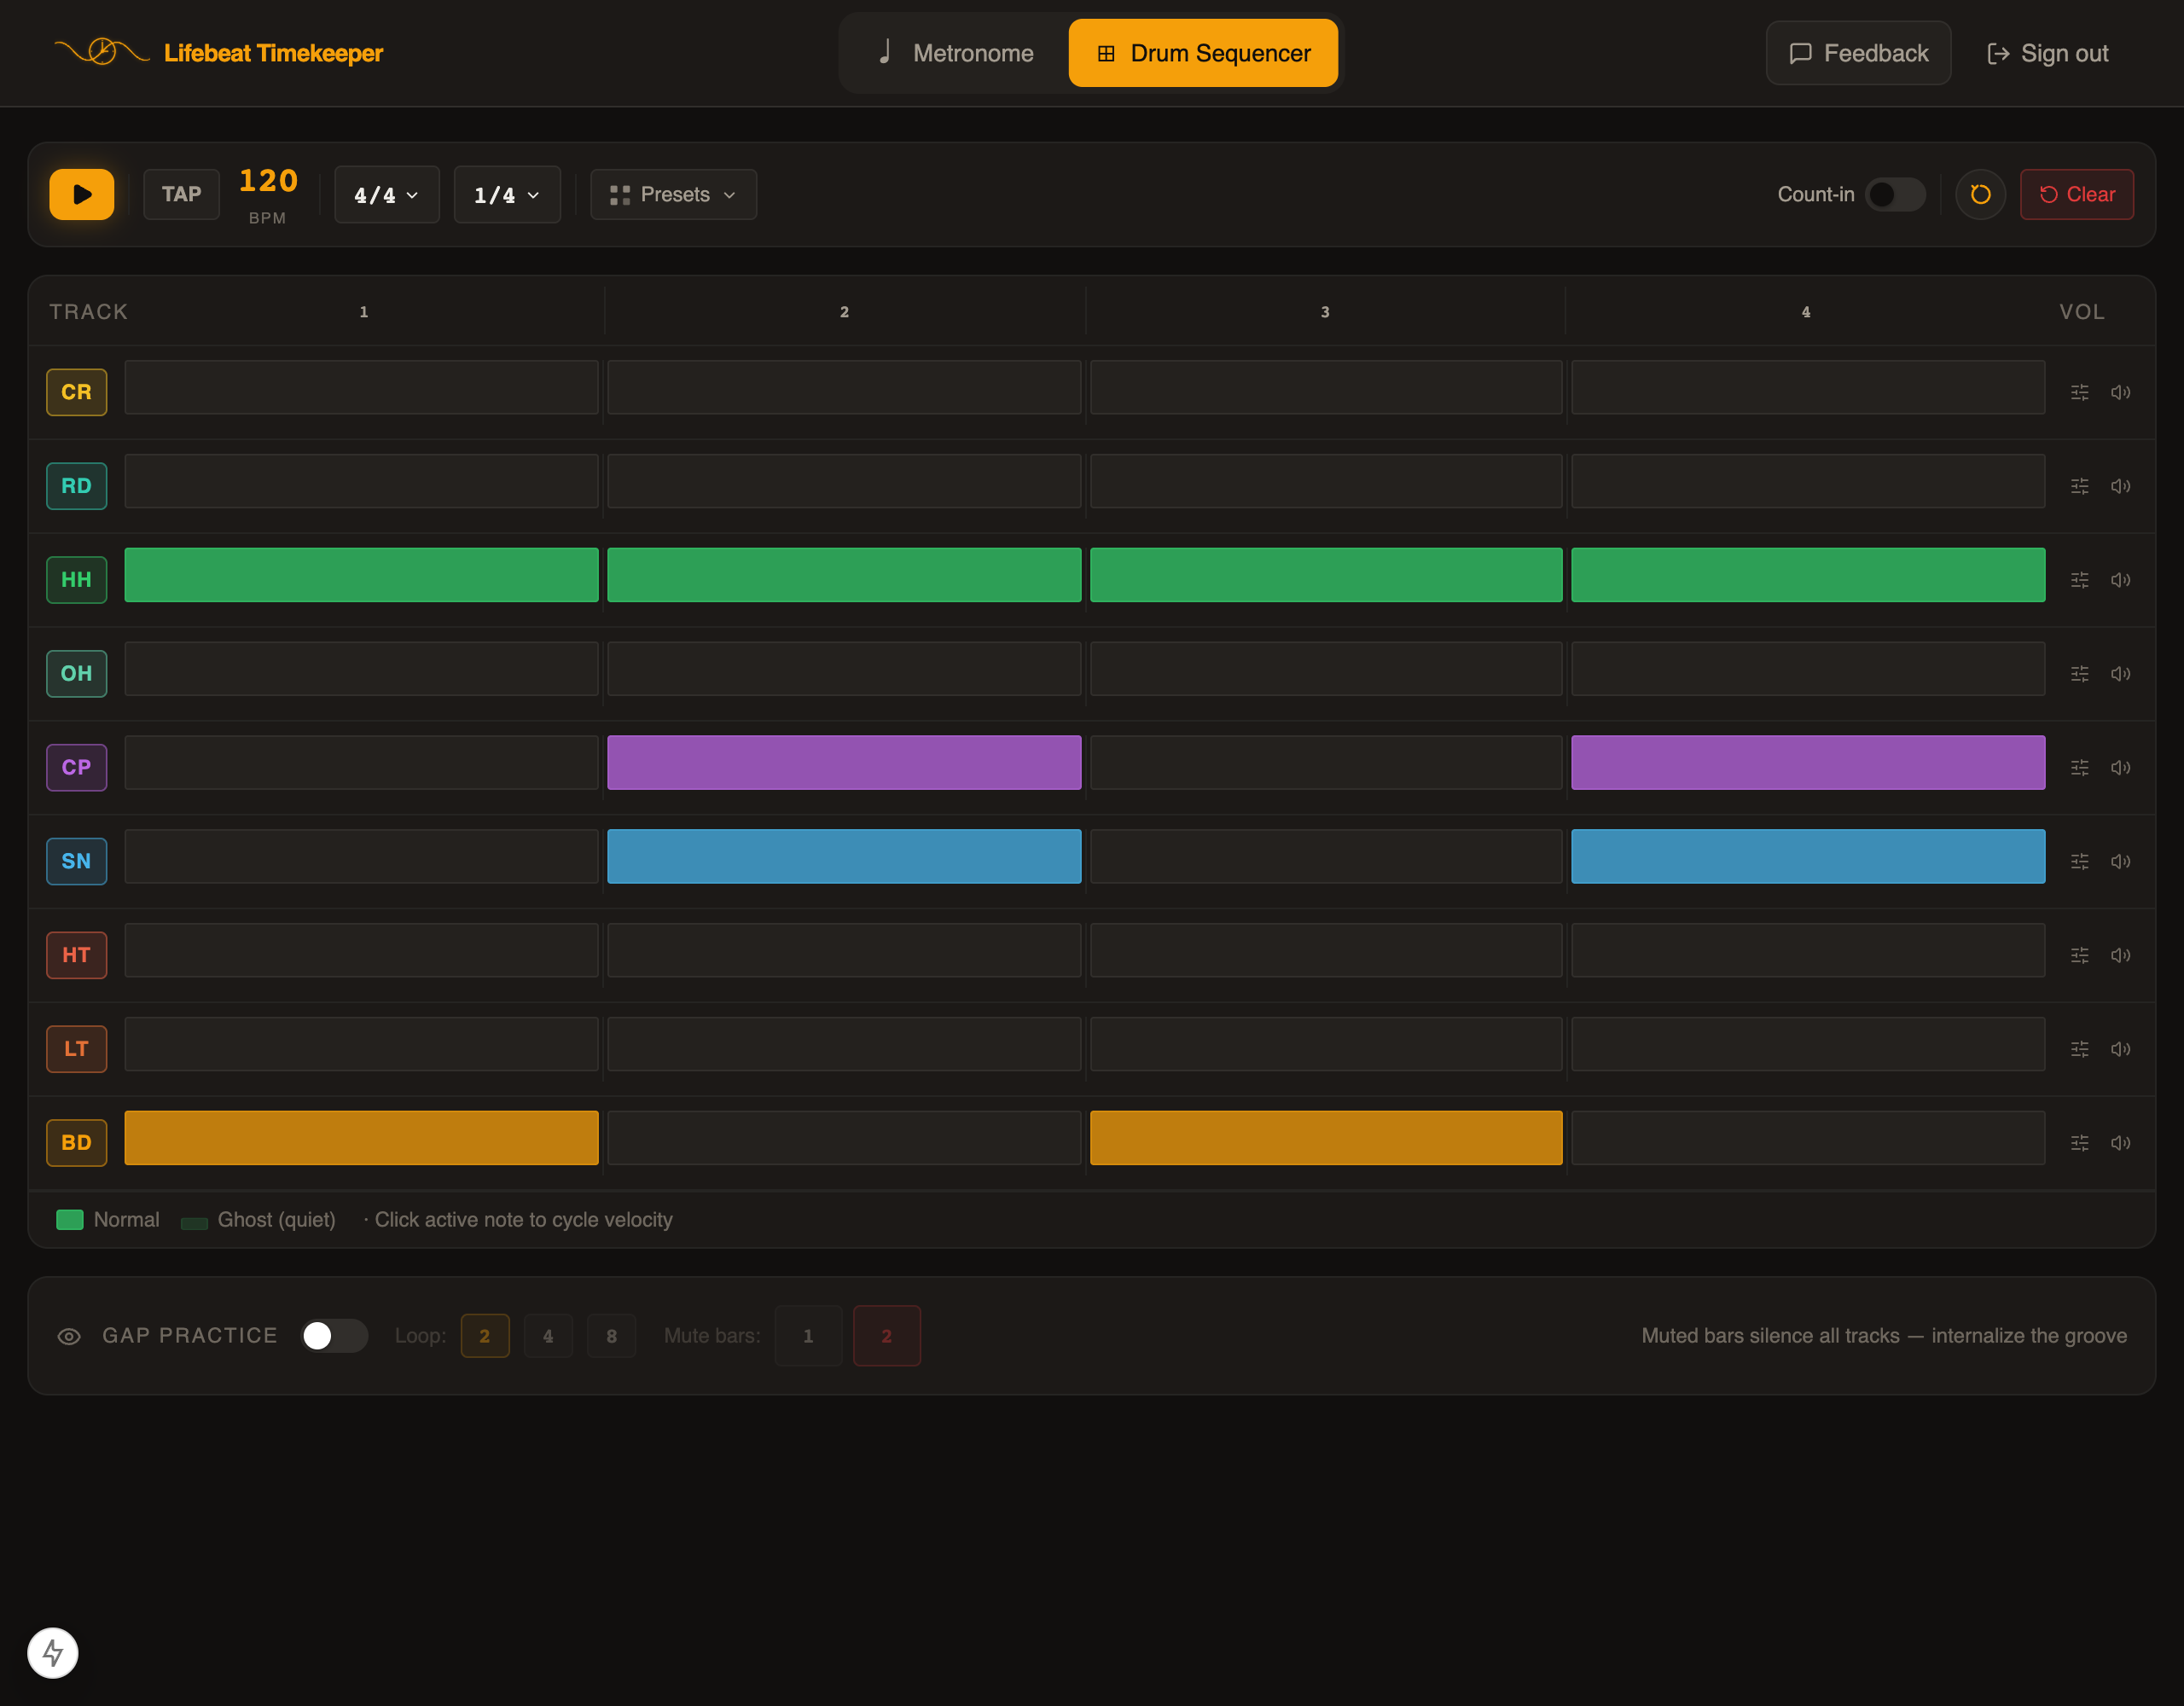Viewport: 2184px width, 1706px height.
Task: Mute the CR track speaker icon
Action: [2120, 392]
